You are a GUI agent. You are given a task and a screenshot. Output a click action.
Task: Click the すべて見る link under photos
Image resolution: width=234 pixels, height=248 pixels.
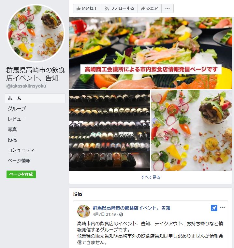pyautogui.click(x=150, y=177)
